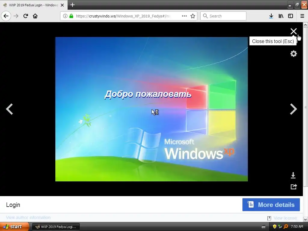The width and height of the screenshot is (308, 231).
Task: Share or embed this file
Action: (x=294, y=186)
